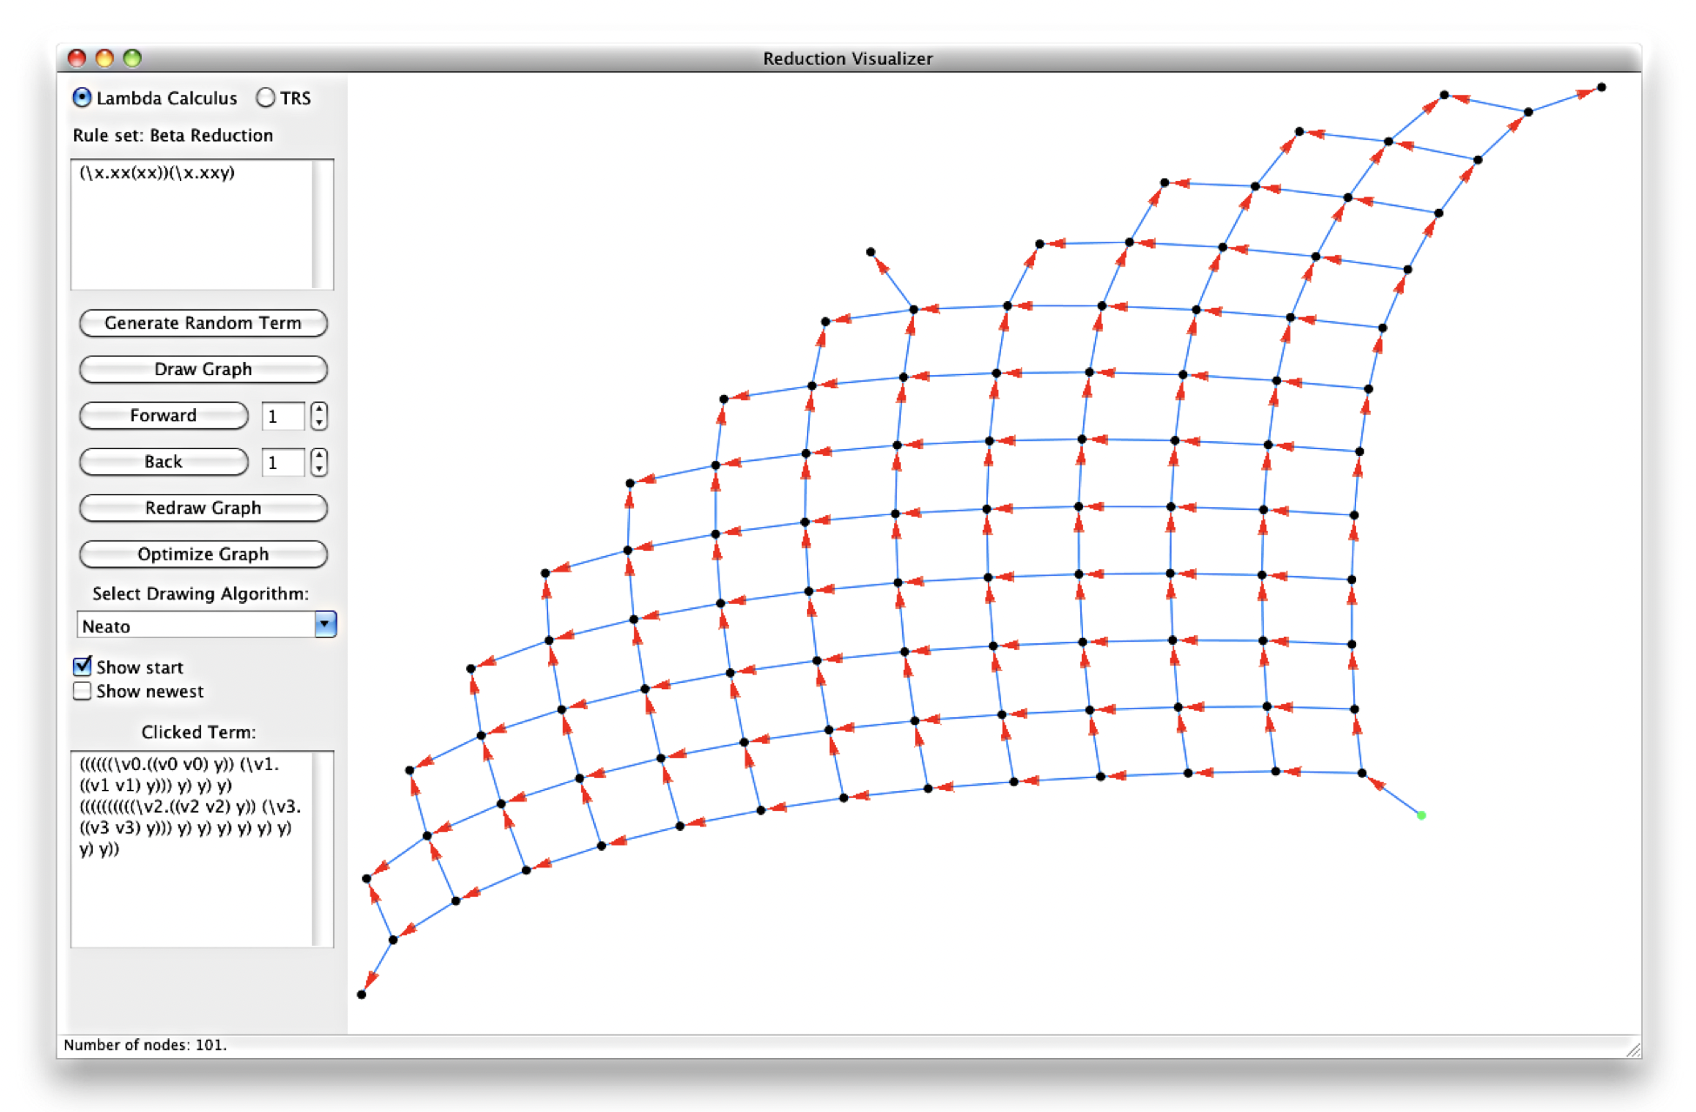Click the isolated node branching above the grid
Screen dimensions: 1696x1112
click(870, 252)
